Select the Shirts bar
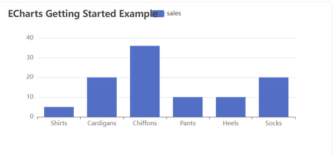Screen dimensions: 333x156 59,112
